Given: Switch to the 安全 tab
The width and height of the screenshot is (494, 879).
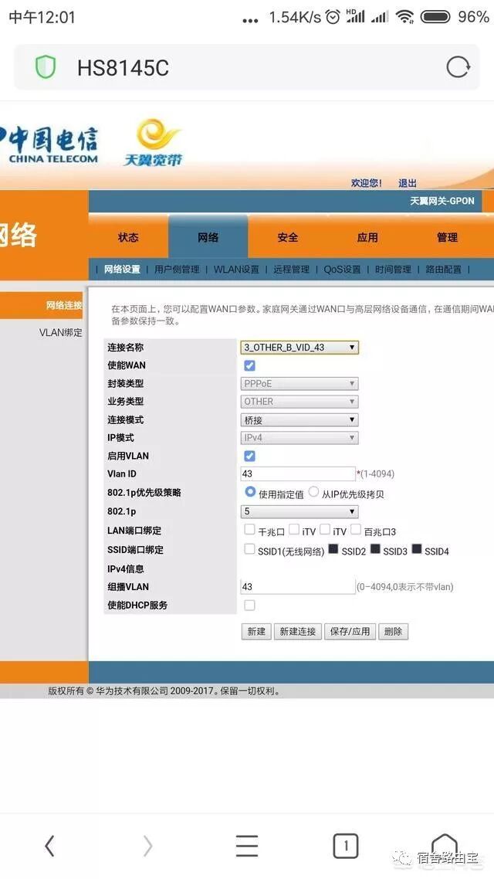Looking at the screenshot, I should [x=287, y=237].
